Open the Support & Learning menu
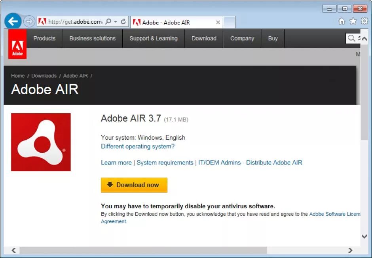 [154, 38]
